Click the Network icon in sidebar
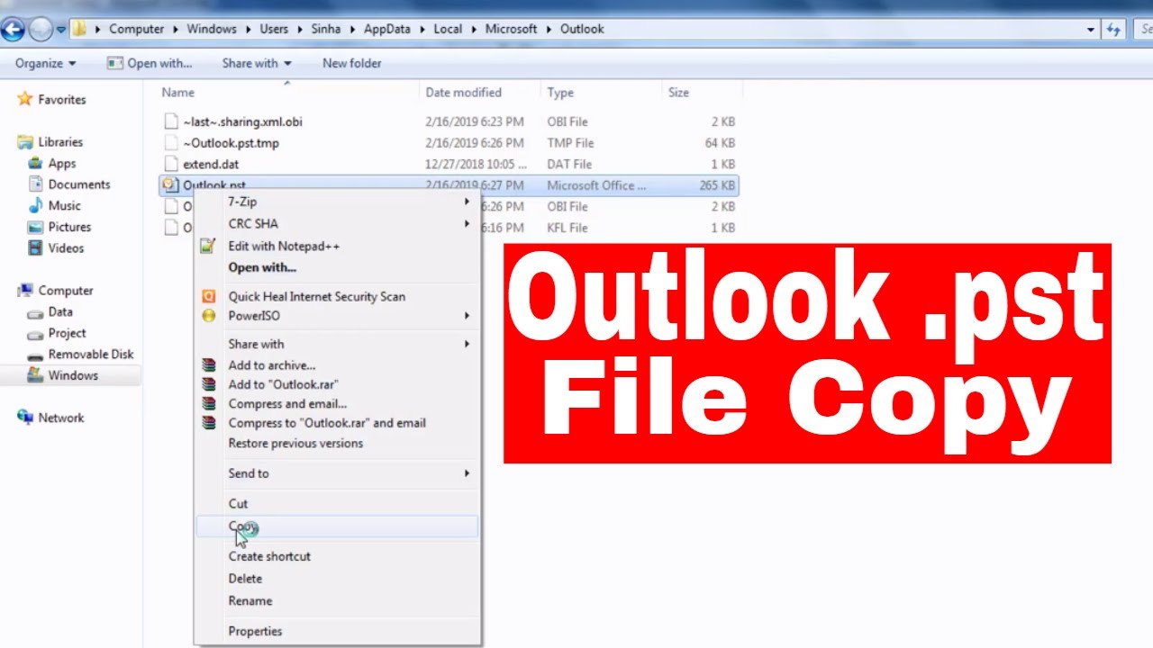 point(25,418)
